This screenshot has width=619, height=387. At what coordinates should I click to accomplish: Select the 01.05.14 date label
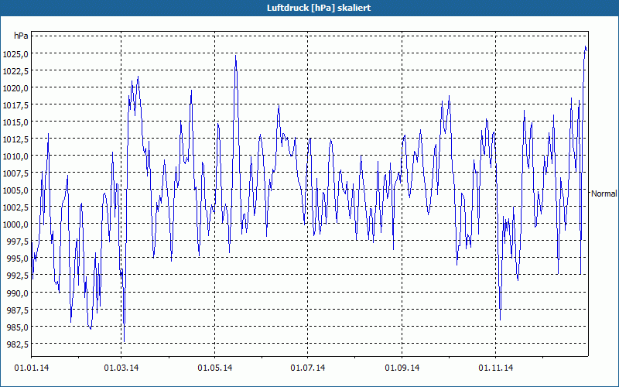pos(215,368)
